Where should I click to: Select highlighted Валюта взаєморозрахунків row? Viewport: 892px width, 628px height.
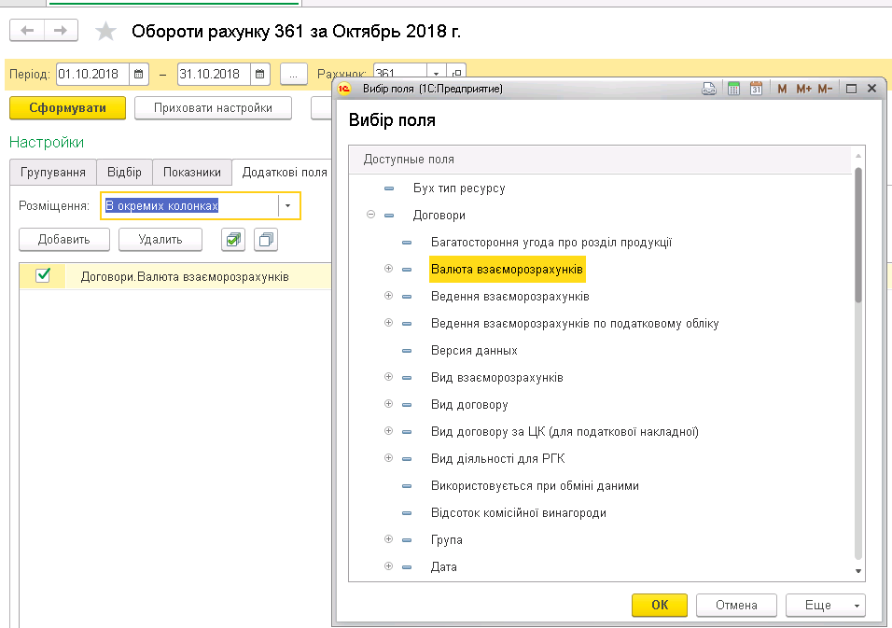coord(507,269)
